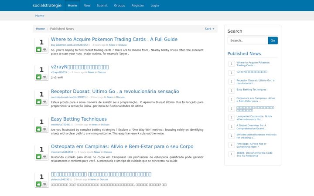Open the Home tab in navbar

click(72, 5)
